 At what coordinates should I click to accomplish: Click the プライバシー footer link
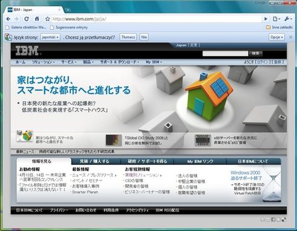[59, 210]
